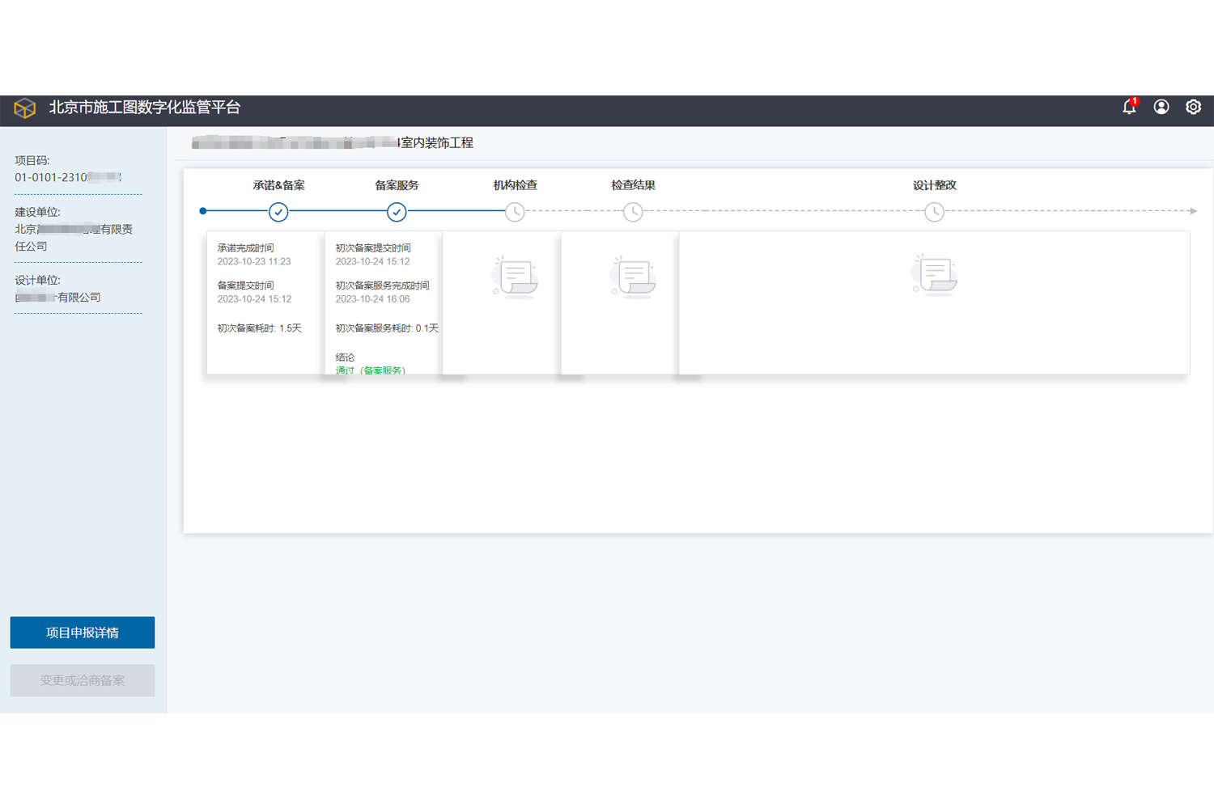The image size is (1214, 808).
Task: Select the 设计整改 stage label
Action: click(935, 185)
